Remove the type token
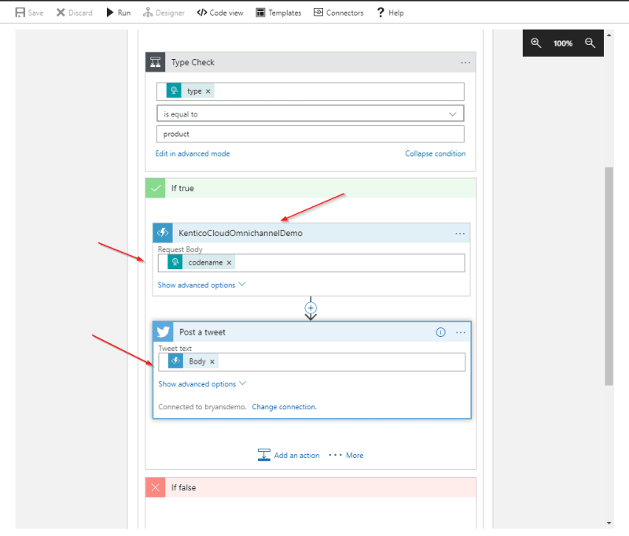The height and width of the screenshot is (536, 629). (208, 91)
